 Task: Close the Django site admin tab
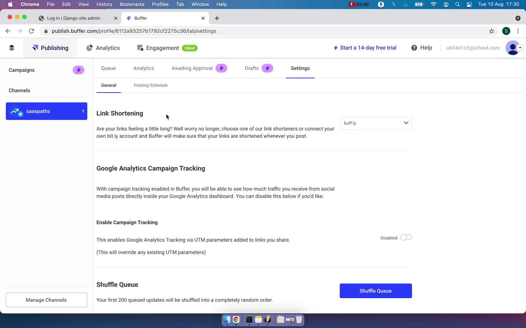tap(116, 18)
